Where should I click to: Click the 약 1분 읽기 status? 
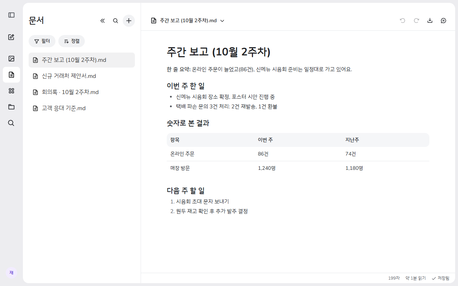pyautogui.click(x=415, y=278)
